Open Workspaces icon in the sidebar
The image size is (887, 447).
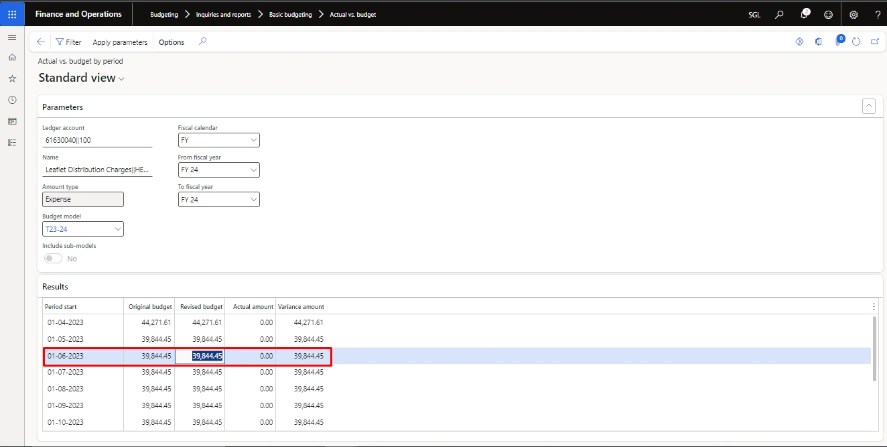click(x=12, y=121)
